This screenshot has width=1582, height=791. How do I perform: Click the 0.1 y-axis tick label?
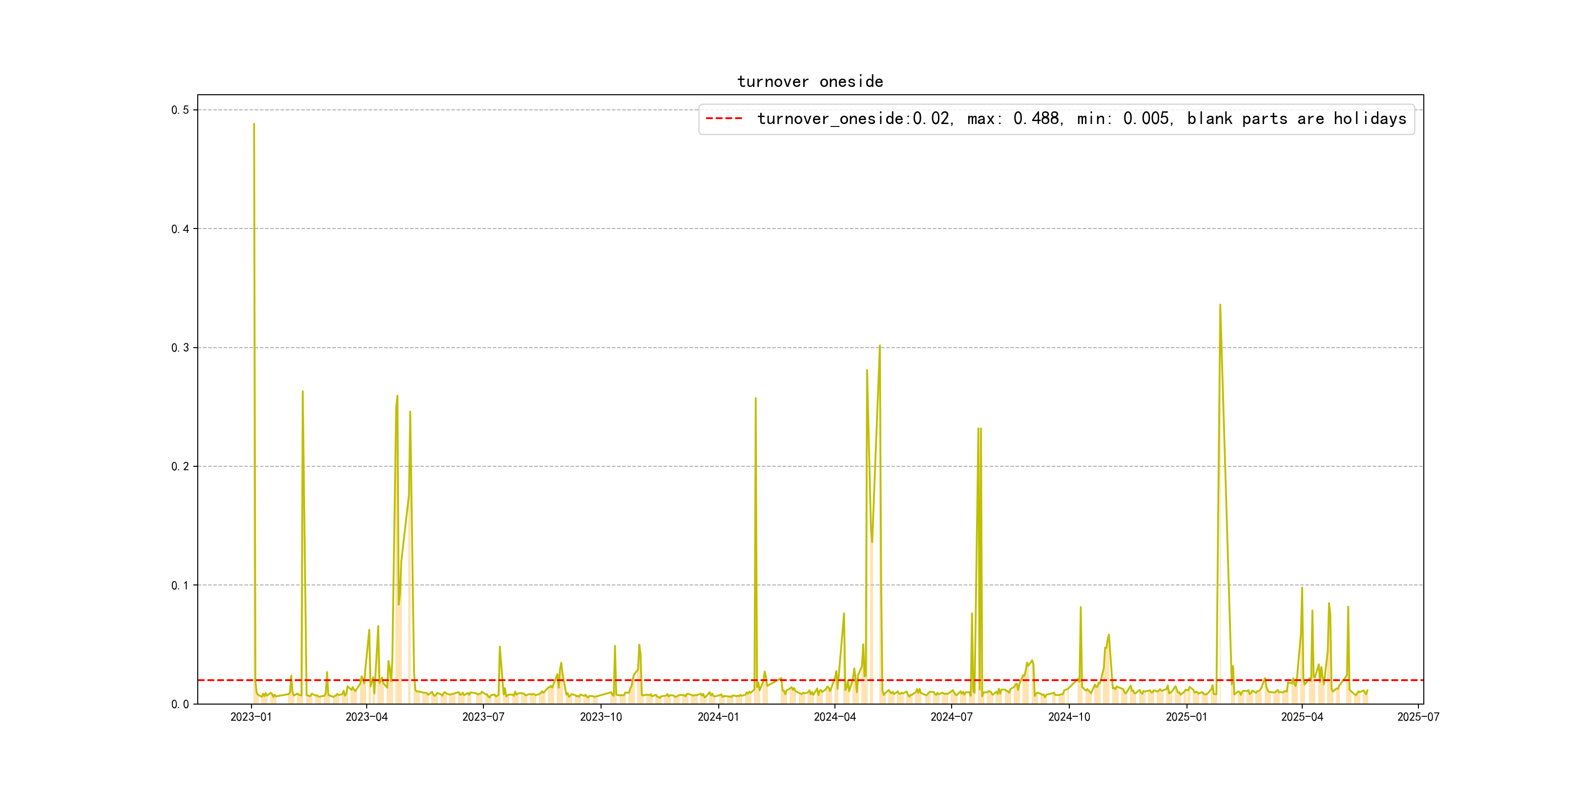click(180, 585)
